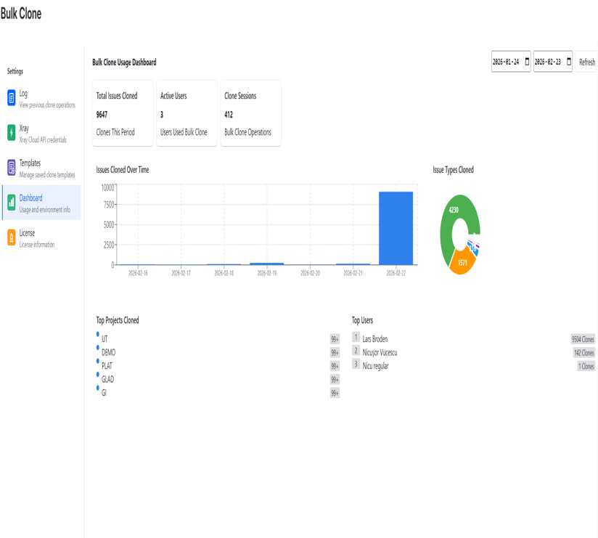Click the start date field showing 2026-01-24
The width and height of the screenshot is (598, 538).
click(x=507, y=62)
